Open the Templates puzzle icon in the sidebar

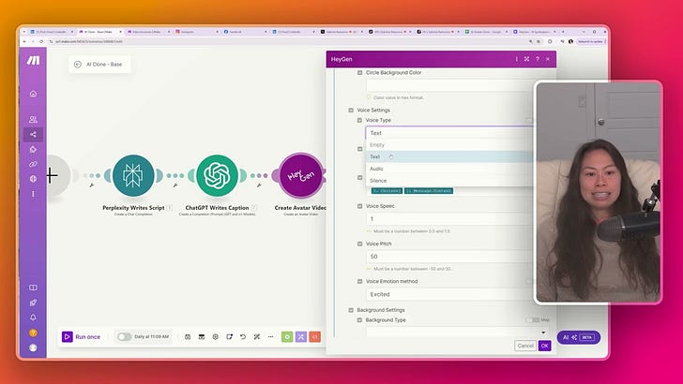tap(33, 149)
